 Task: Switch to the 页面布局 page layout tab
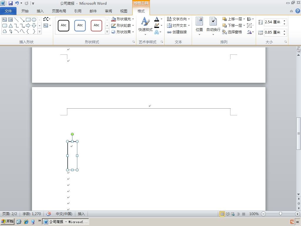tap(59, 11)
